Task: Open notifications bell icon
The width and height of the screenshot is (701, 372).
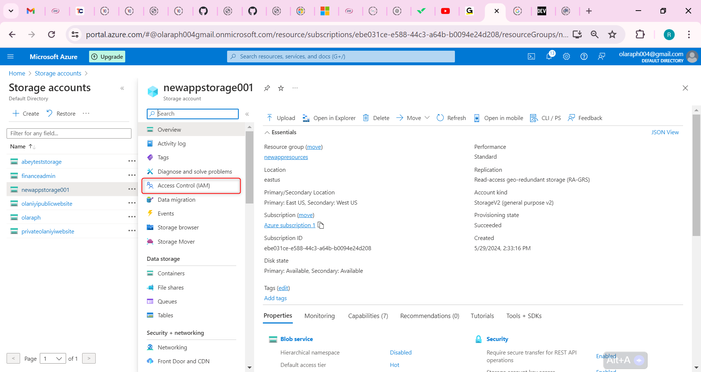Action: point(549,56)
